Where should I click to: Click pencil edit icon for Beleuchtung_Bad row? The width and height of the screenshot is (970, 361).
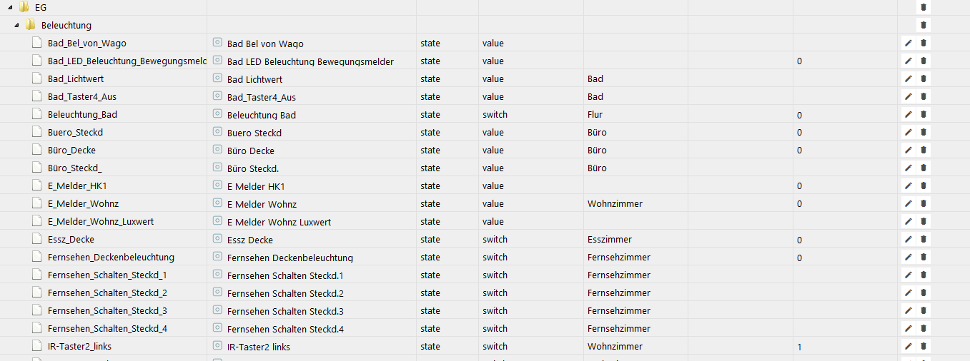(909, 115)
